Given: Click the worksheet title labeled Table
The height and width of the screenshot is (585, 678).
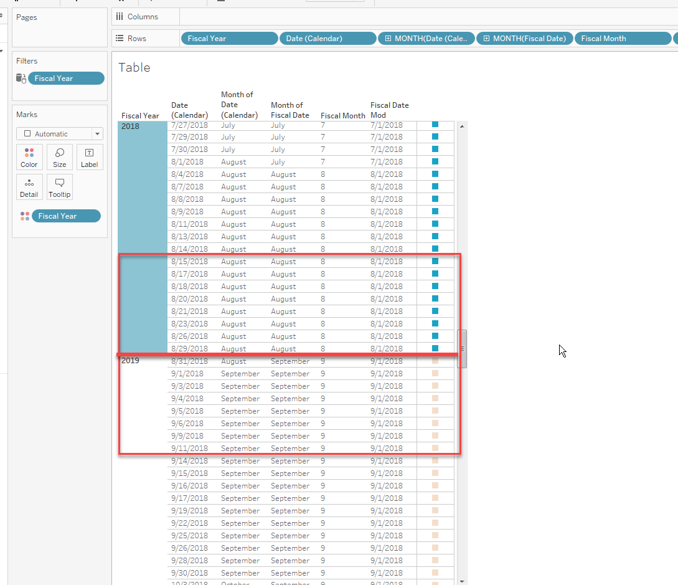Looking at the screenshot, I should coord(134,67).
